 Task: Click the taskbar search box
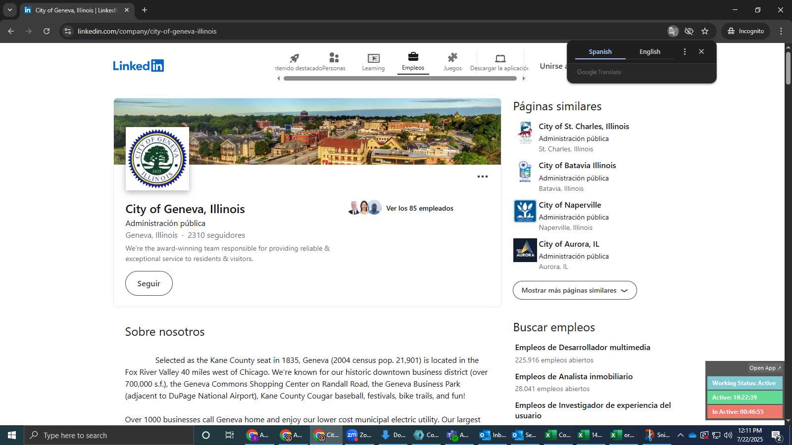pos(109,435)
